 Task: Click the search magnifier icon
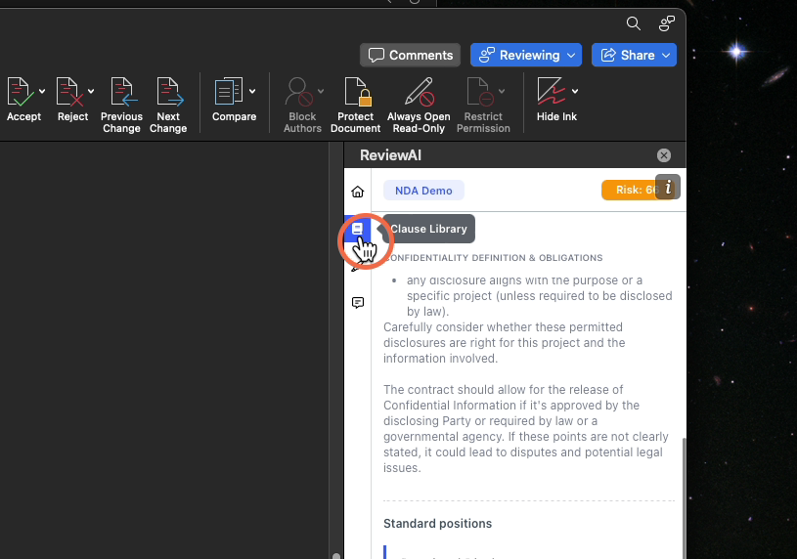(634, 23)
